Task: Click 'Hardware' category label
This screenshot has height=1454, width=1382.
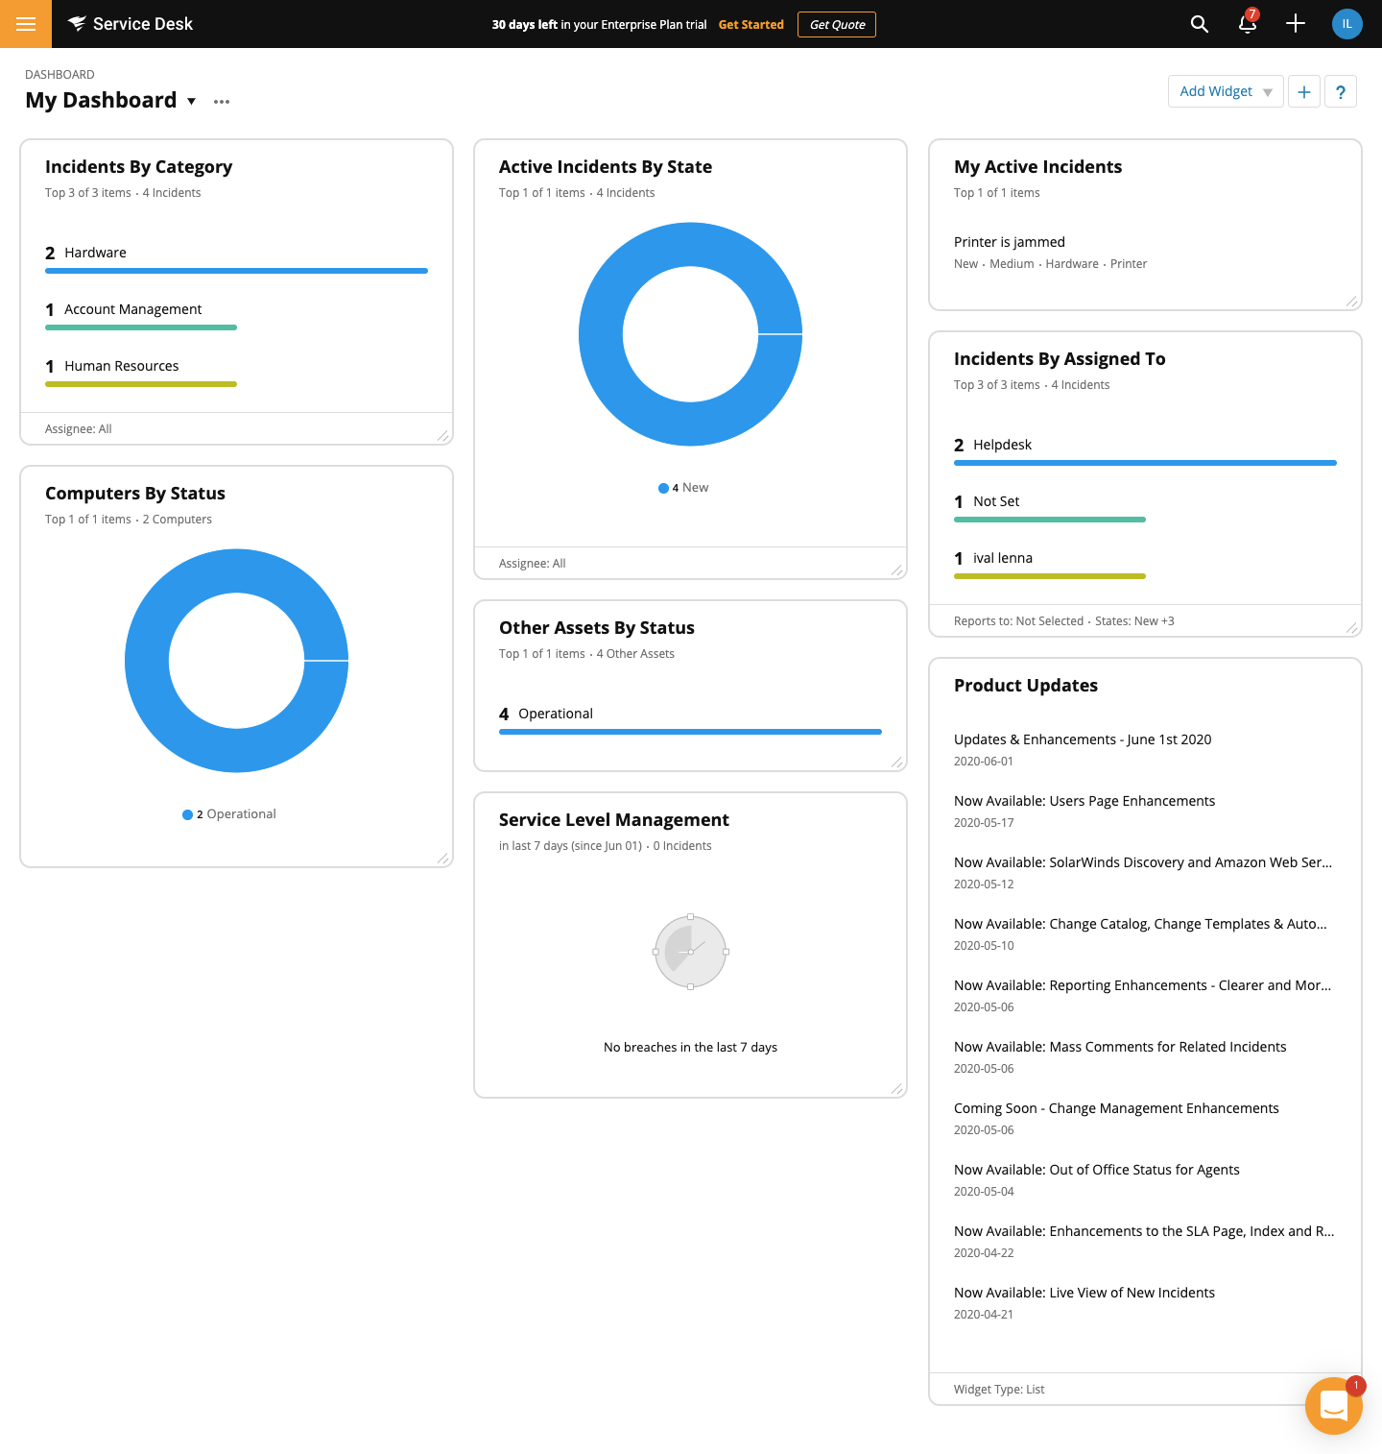Action: click(x=95, y=253)
